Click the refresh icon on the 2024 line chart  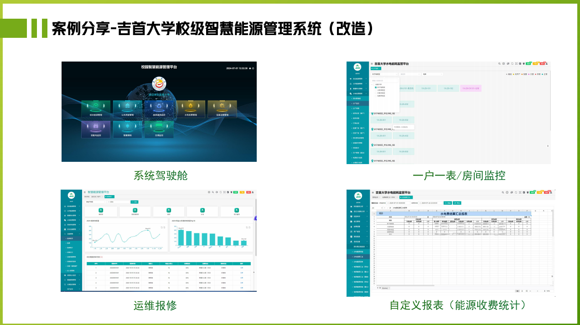coord(161,227)
